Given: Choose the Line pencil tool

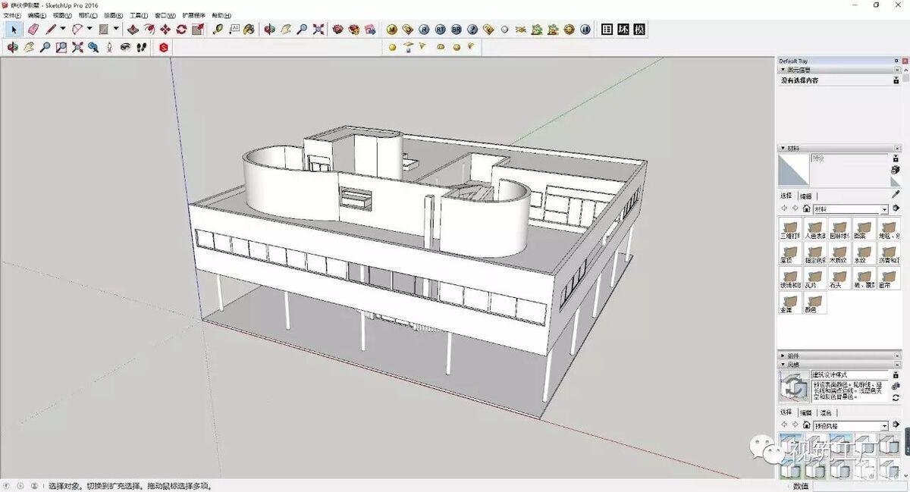Looking at the screenshot, I should (x=50, y=30).
